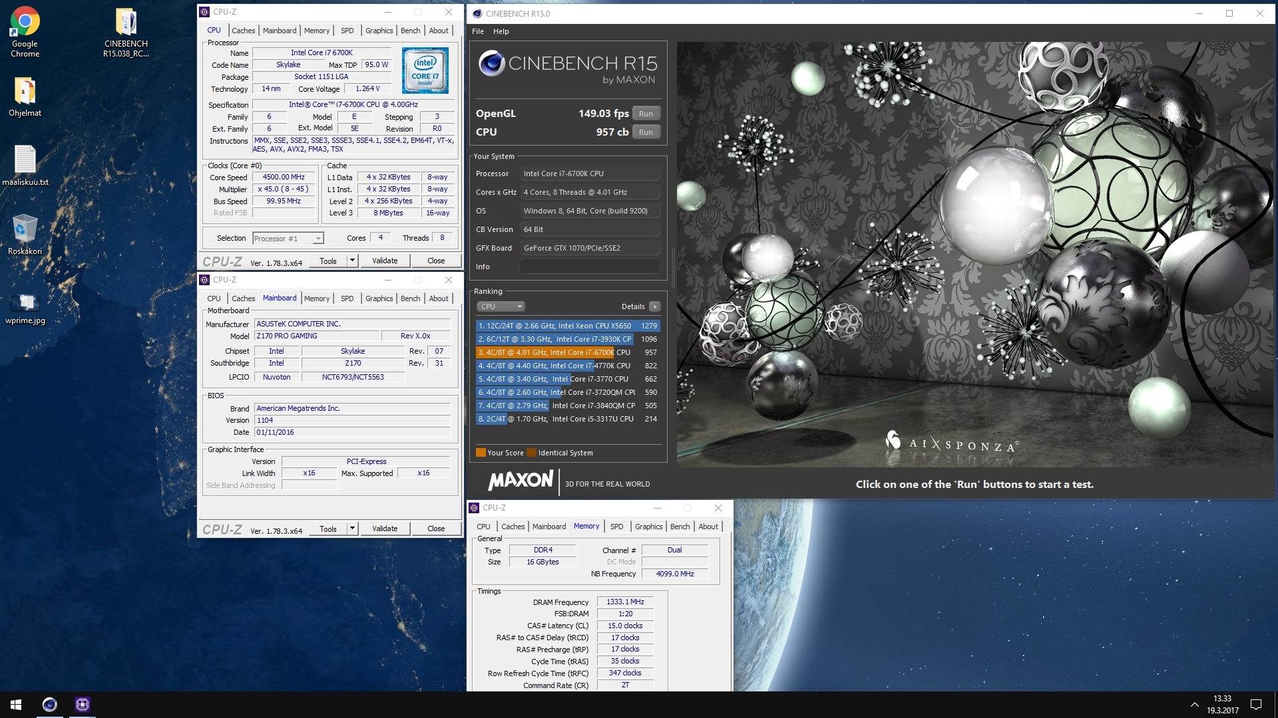Click Tools button in Mainboard CPU-Z window
Image resolution: width=1278 pixels, height=718 pixels.
[x=328, y=529]
